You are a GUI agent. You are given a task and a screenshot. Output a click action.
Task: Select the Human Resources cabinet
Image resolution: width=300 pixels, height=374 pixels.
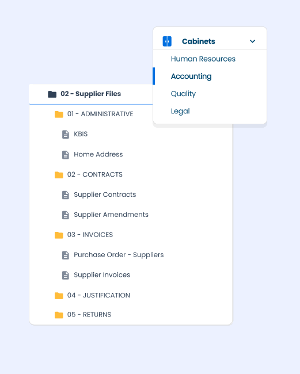tap(203, 59)
